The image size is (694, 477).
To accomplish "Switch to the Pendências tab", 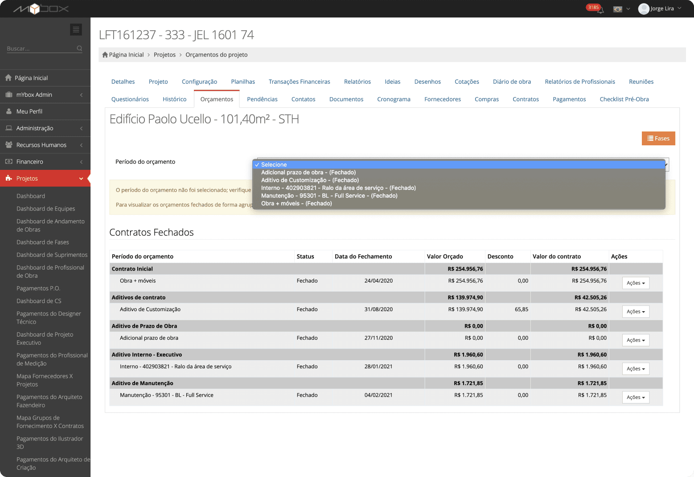I will click(262, 99).
